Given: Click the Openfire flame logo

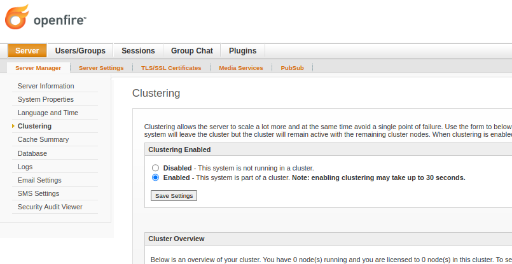Looking at the screenshot, I should tap(17, 17).
